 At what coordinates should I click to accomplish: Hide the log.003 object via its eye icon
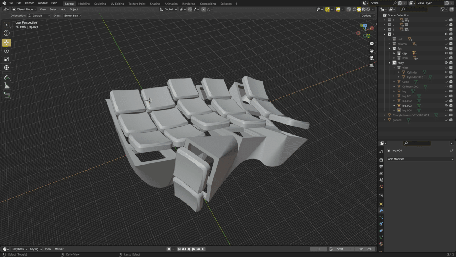(x=446, y=106)
